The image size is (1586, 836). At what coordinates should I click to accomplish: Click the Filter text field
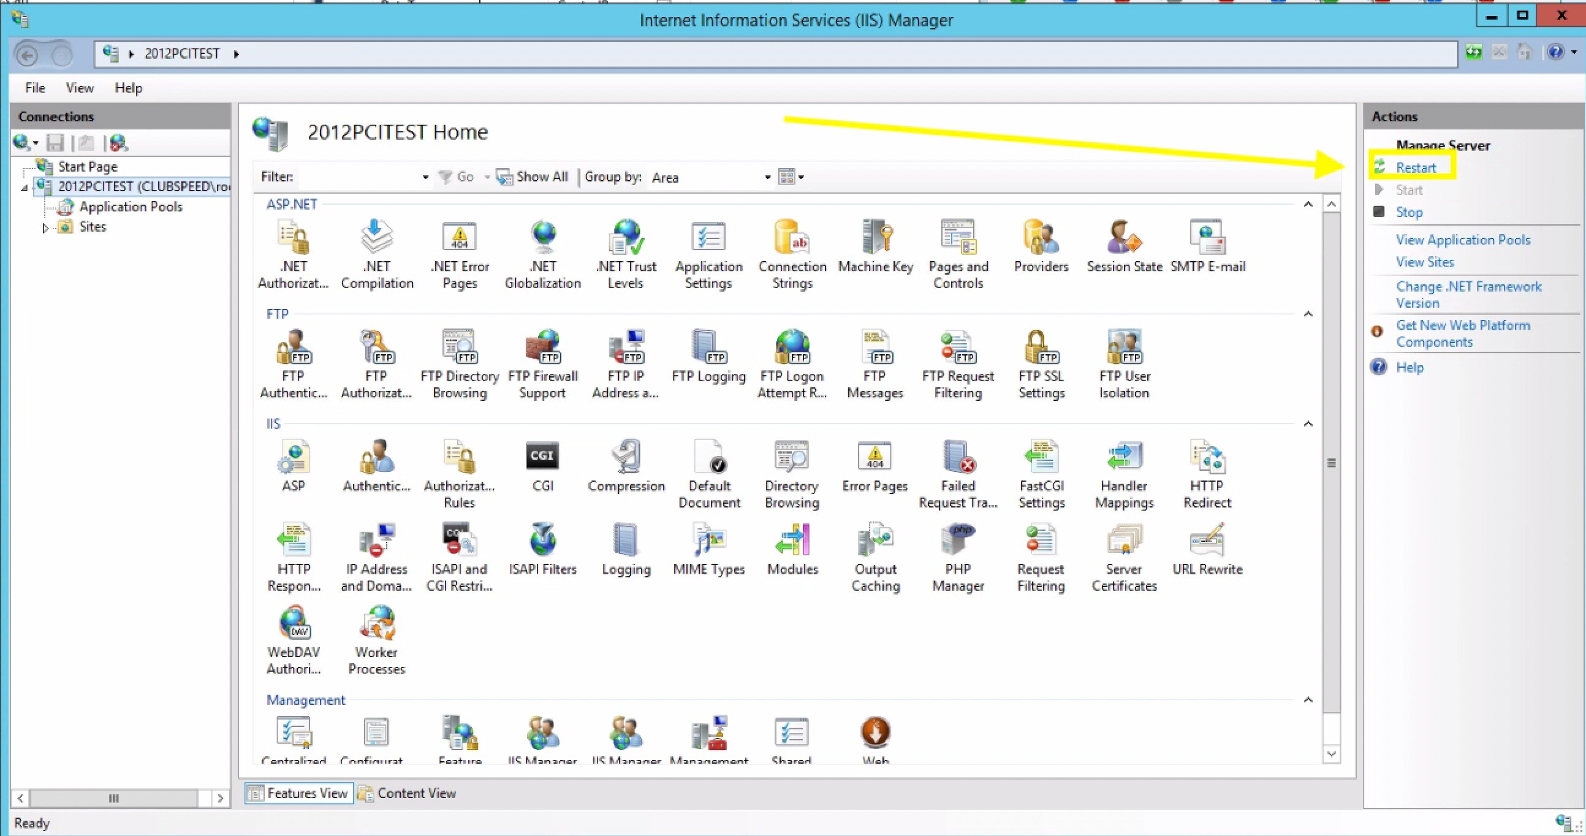pyautogui.click(x=359, y=177)
